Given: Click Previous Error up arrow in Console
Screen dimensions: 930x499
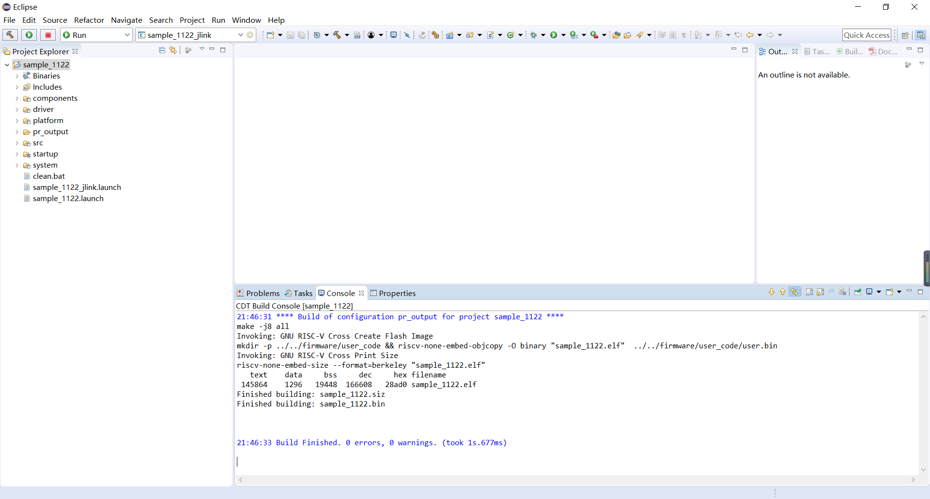Looking at the screenshot, I should pos(782,292).
